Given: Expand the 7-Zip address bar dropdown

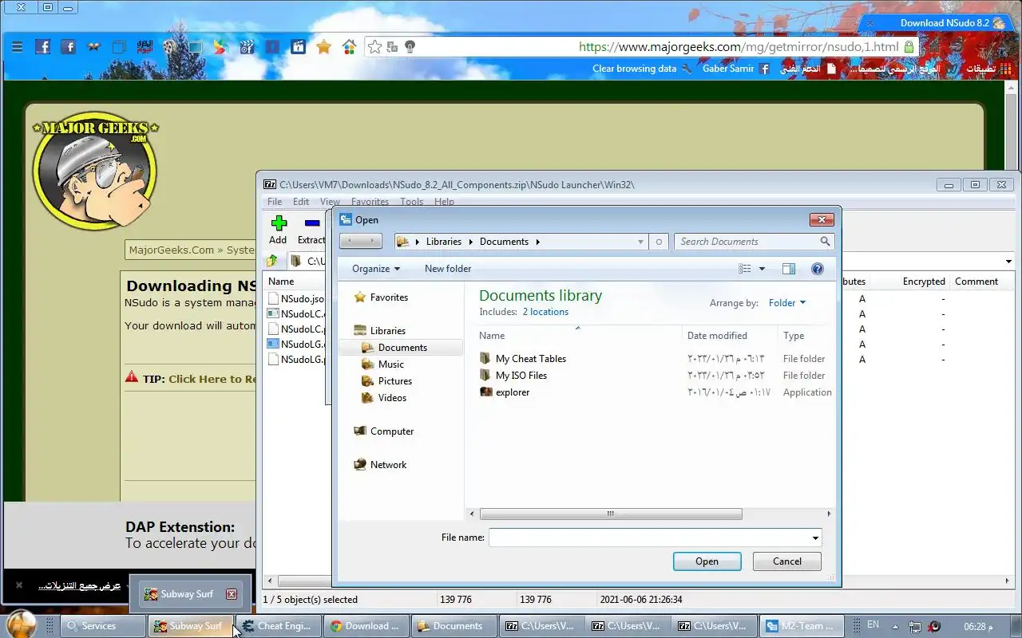Looking at the screenshot, I should point(1008,262).
